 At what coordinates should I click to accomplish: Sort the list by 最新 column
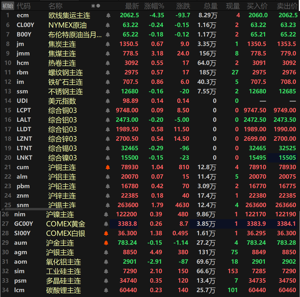132,6
